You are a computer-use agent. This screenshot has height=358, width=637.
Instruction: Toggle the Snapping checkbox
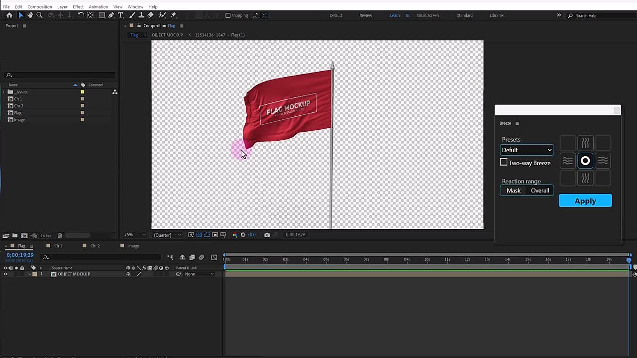(228, 15)
